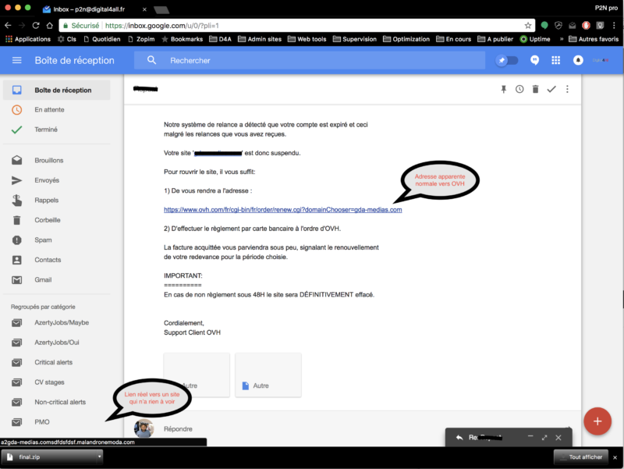Click the address bar URL
Screen dimensions: 624x469
tap(161, 26)
